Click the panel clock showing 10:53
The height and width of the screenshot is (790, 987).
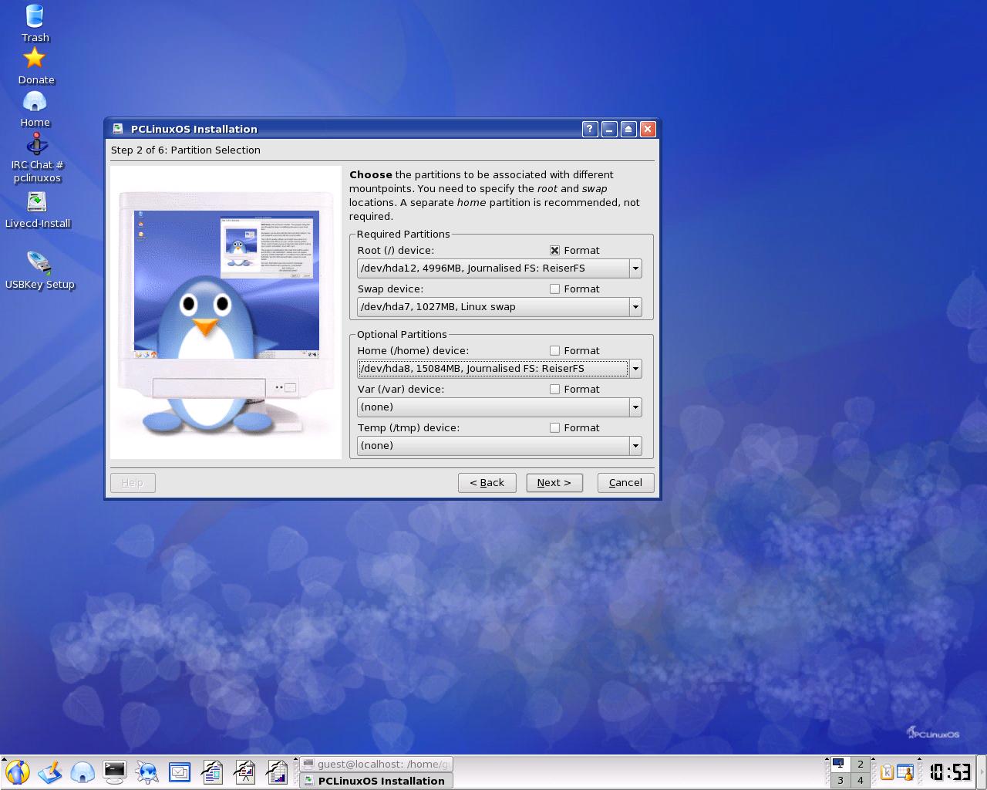950,771
